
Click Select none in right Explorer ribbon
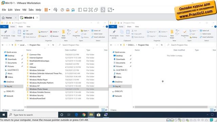(205, 34)
